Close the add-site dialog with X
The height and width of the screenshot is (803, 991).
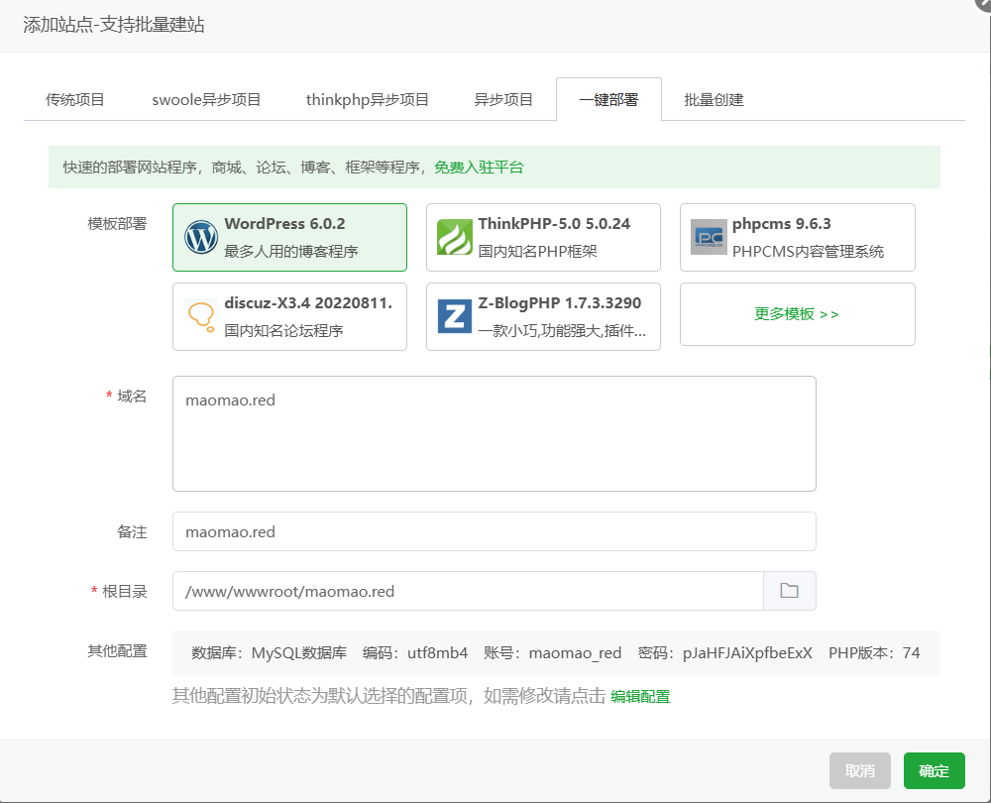(x=983, y=3)
